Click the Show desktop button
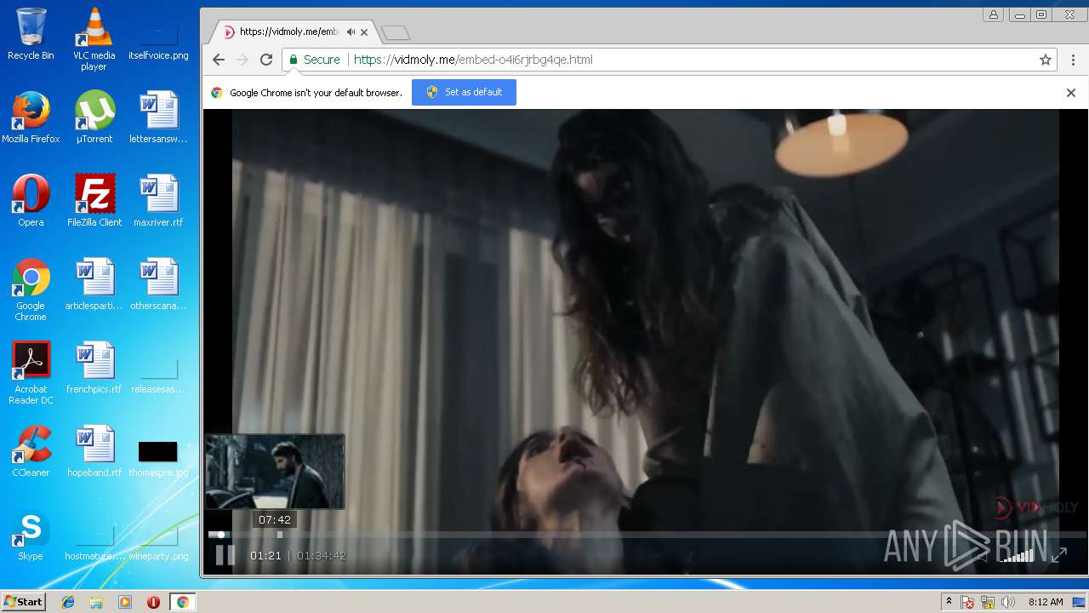1089x613 pixels. point(1079,602)
